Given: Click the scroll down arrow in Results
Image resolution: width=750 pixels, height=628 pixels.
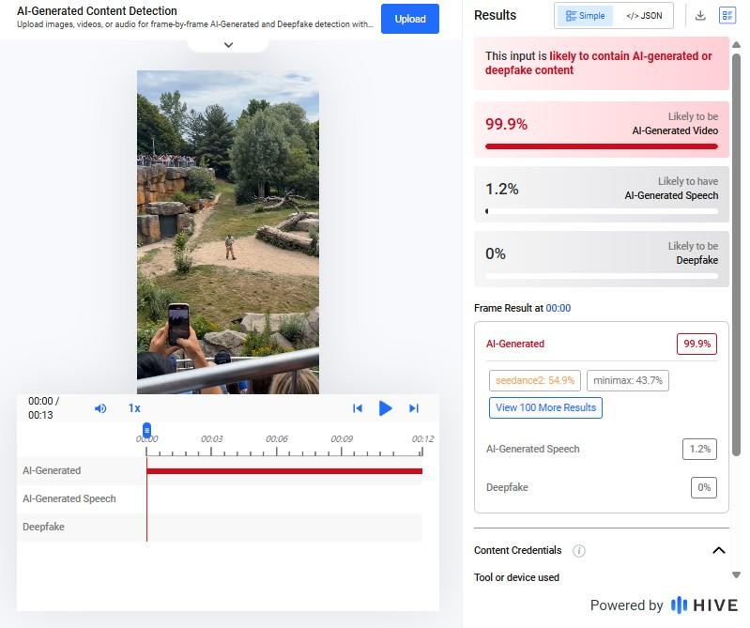Looking at the screenshot, I should click(737, 574).
